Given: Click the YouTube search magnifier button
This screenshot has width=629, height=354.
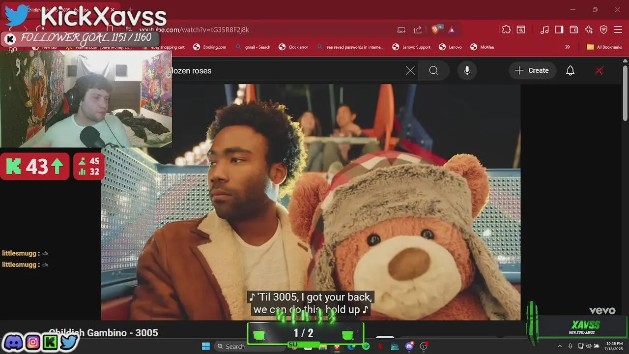Looking at the screenshot, I should (x=433, y=71).
